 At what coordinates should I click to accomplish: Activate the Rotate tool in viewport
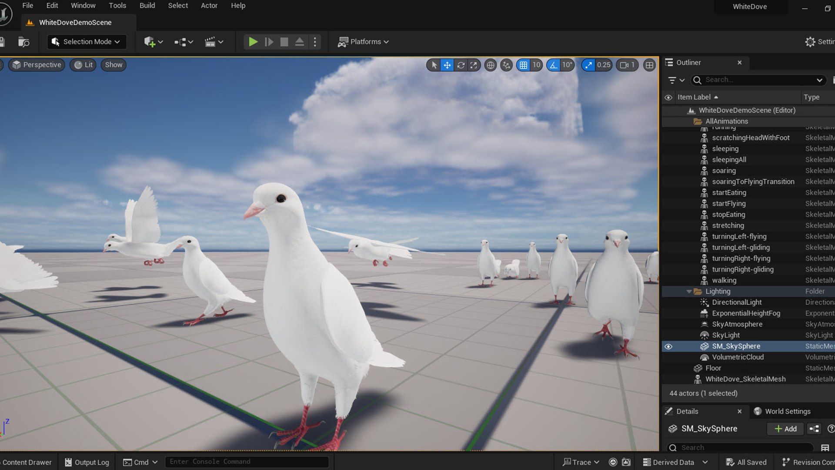(461, 65)
